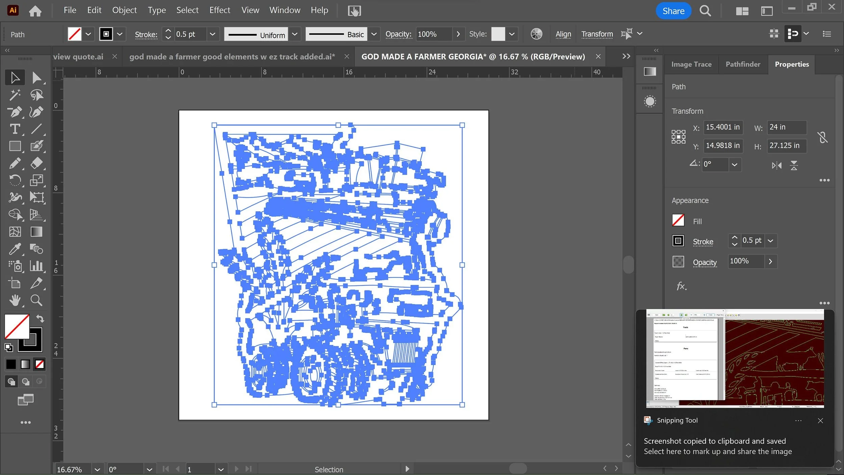Expand the Uniform variable width profile dropdown
The image size is (844, 475).
pos(294,34)
